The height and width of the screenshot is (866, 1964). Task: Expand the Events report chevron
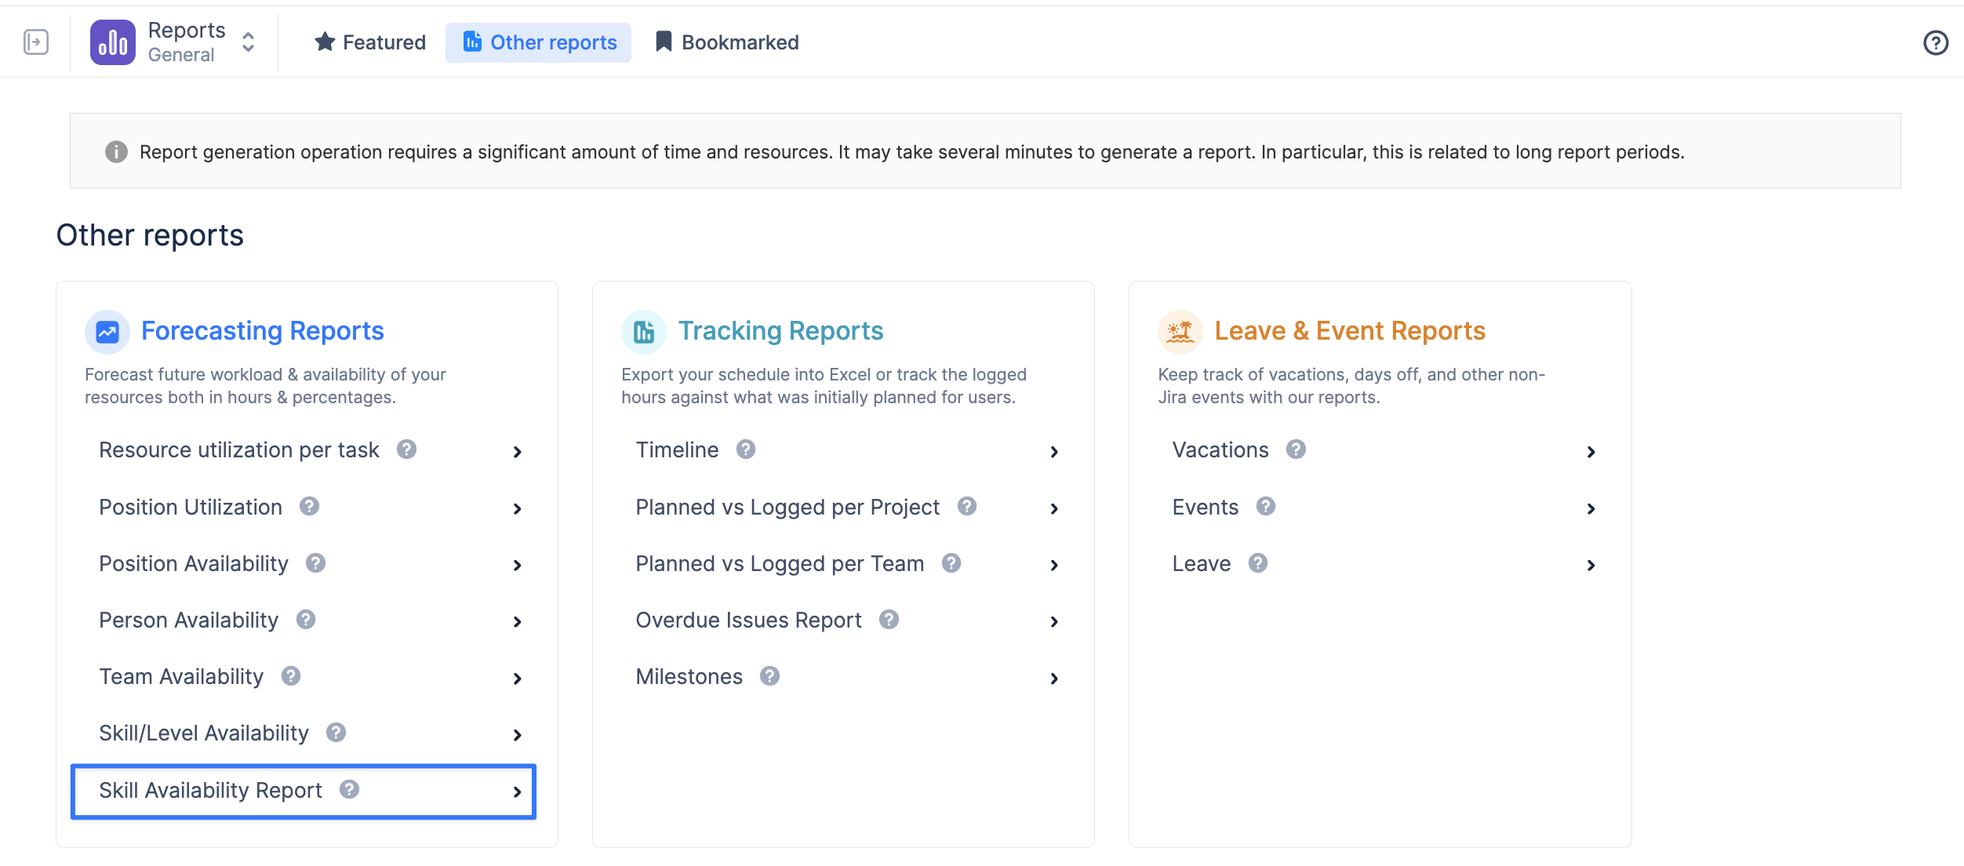1591,508
